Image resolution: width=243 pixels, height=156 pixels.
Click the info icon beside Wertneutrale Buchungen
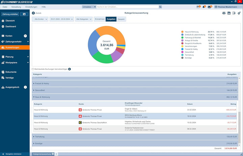[x=70, y=69]
